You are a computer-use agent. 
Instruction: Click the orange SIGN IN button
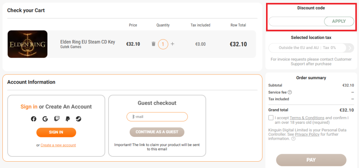[56, 132]
